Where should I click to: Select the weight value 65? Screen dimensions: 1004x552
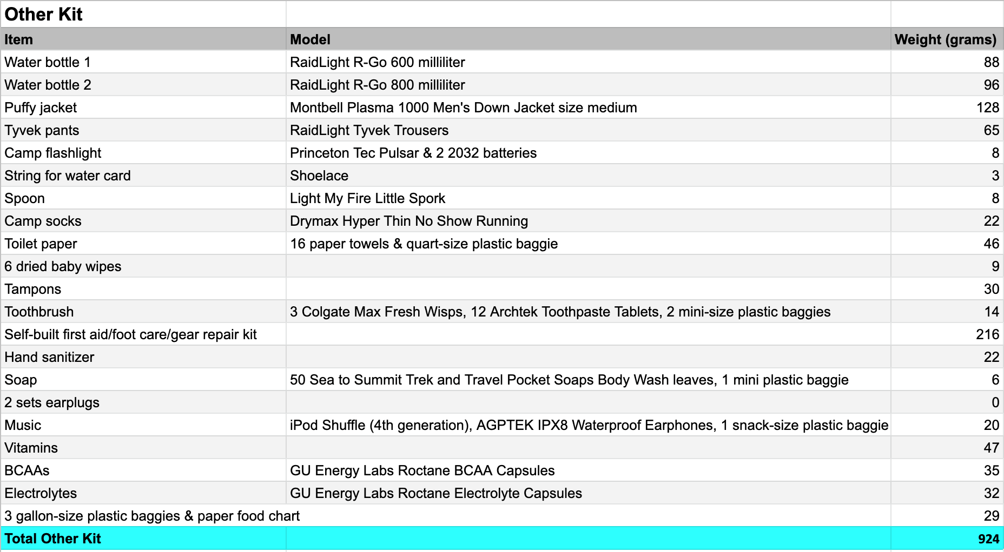click(947, 130)
